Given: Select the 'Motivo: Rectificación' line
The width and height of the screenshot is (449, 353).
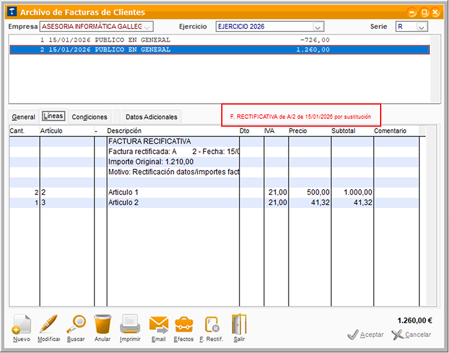Looking at the screenshot, I should (x=173, y=172).
